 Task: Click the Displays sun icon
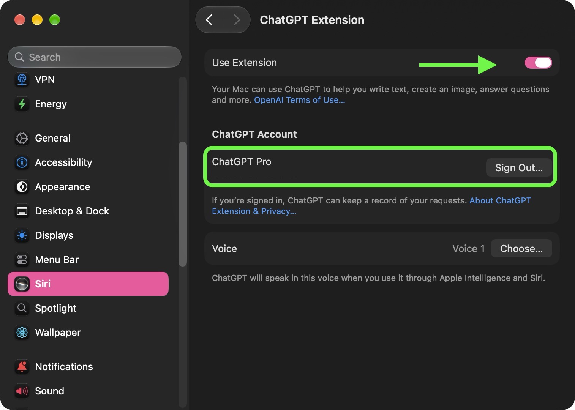tap(22, 235)
